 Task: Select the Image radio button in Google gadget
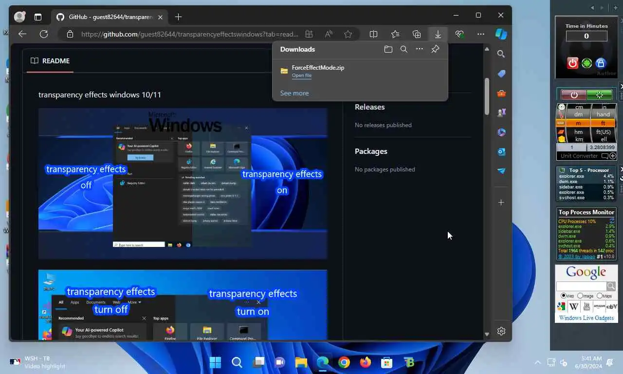tap(580, 296)
